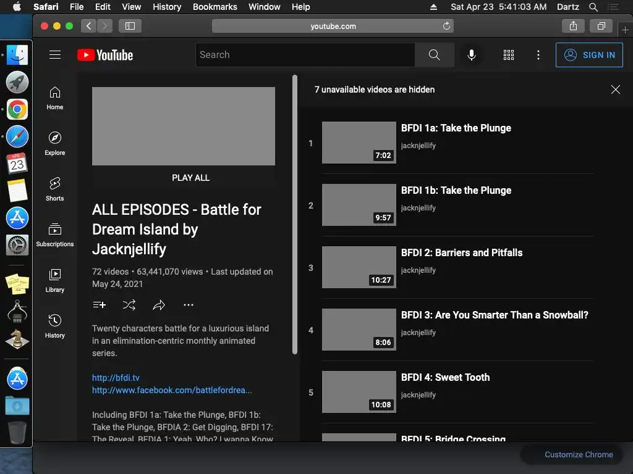Open the Edit menu
Image resolution: width=633 pixels, height=474 pixels.
pyautogui.click(x=103, y=7)
